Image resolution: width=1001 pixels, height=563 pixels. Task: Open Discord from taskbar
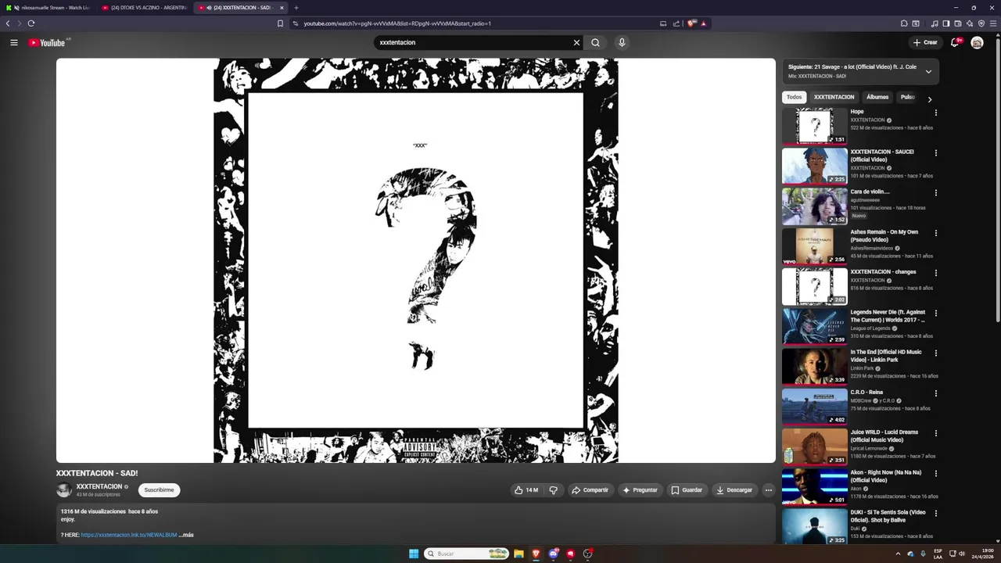[x=554, y=554]
